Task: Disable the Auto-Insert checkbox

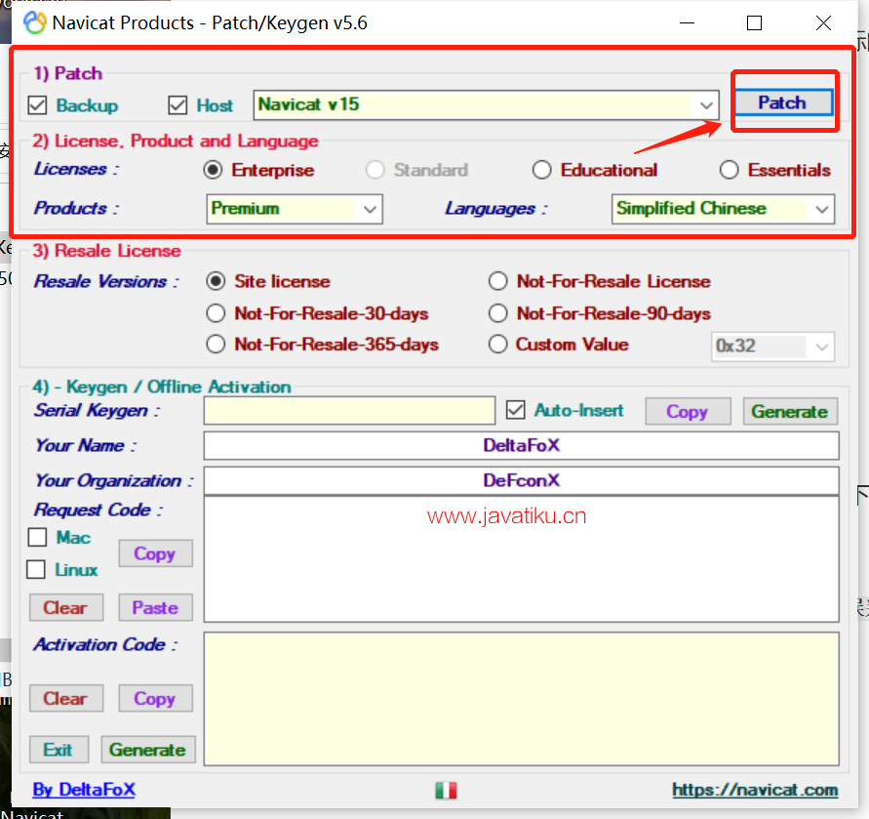Action: (515, 410)
